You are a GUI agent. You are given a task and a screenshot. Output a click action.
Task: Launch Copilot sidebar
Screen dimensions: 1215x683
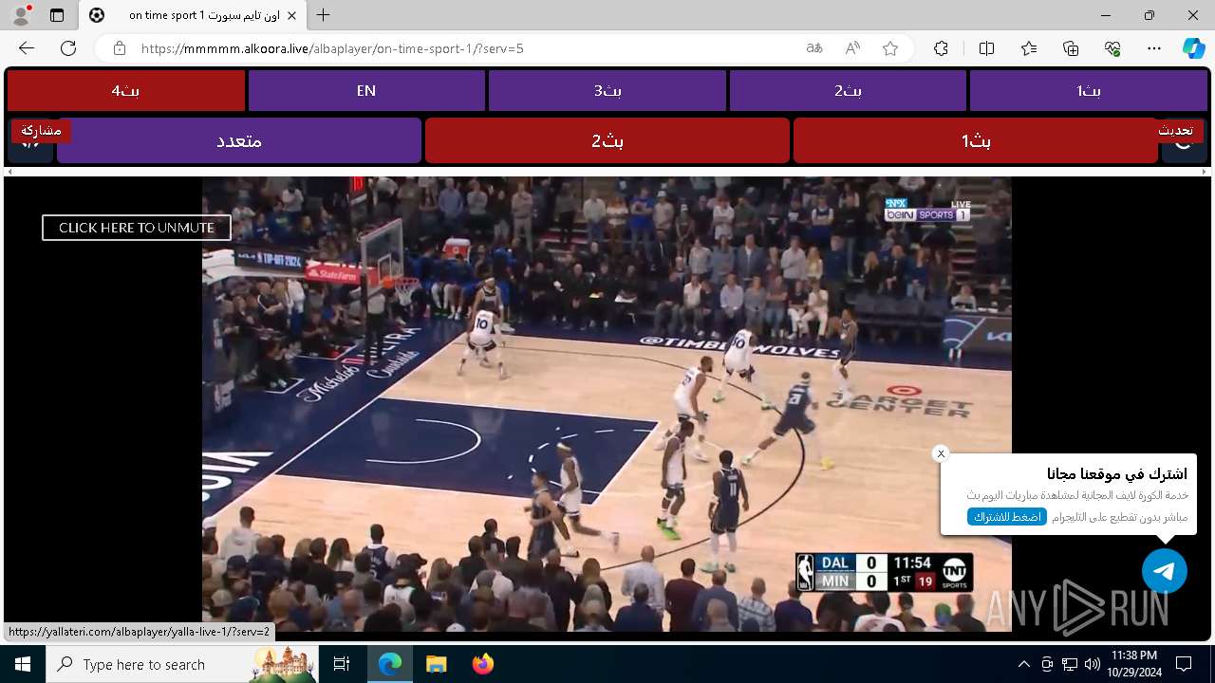pos(1193,48)
